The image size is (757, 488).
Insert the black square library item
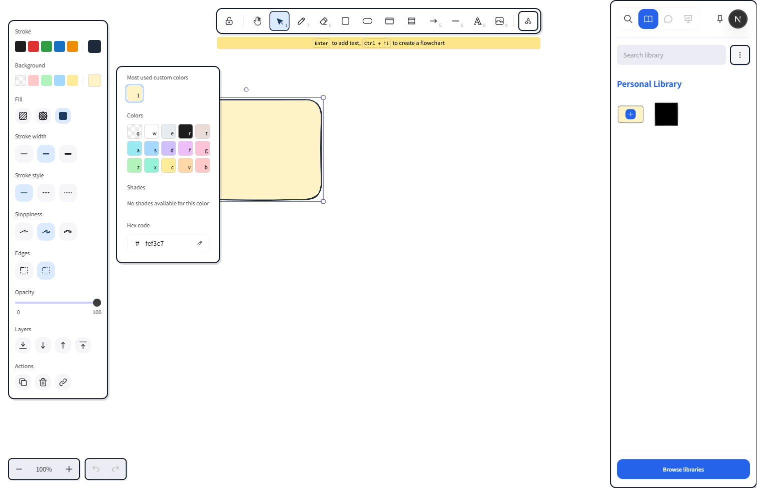click(666, 114)
